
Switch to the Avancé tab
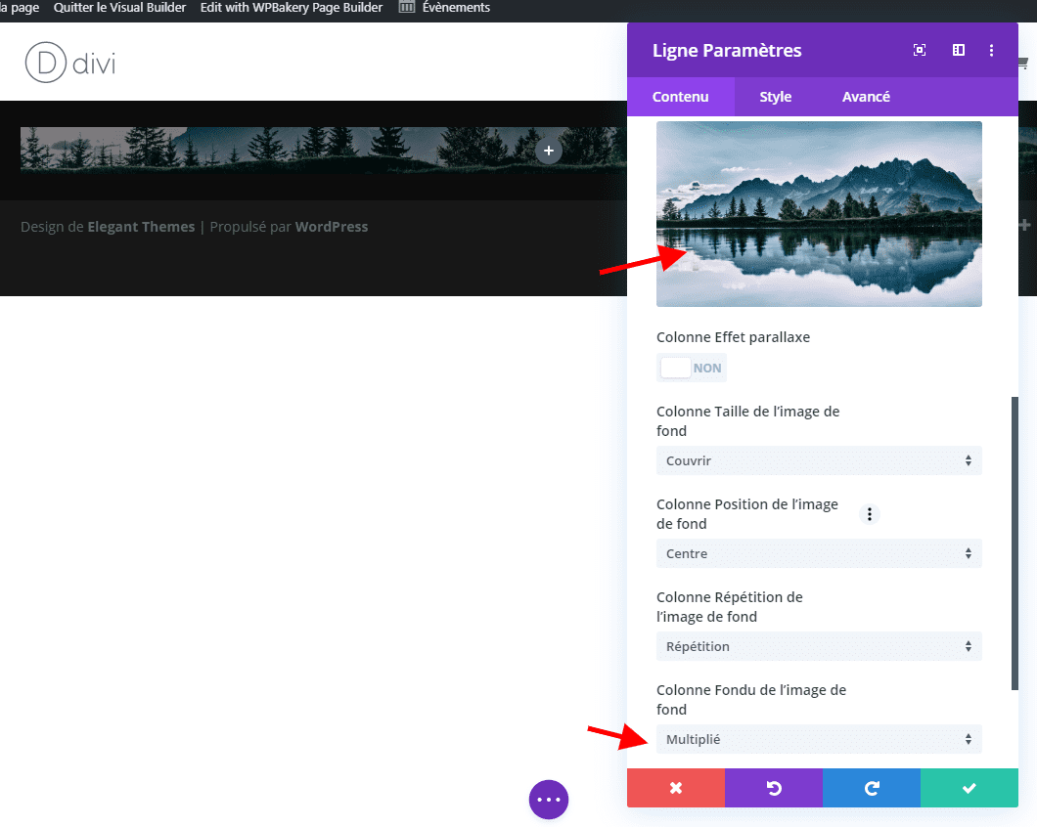[x=866, y=97]
